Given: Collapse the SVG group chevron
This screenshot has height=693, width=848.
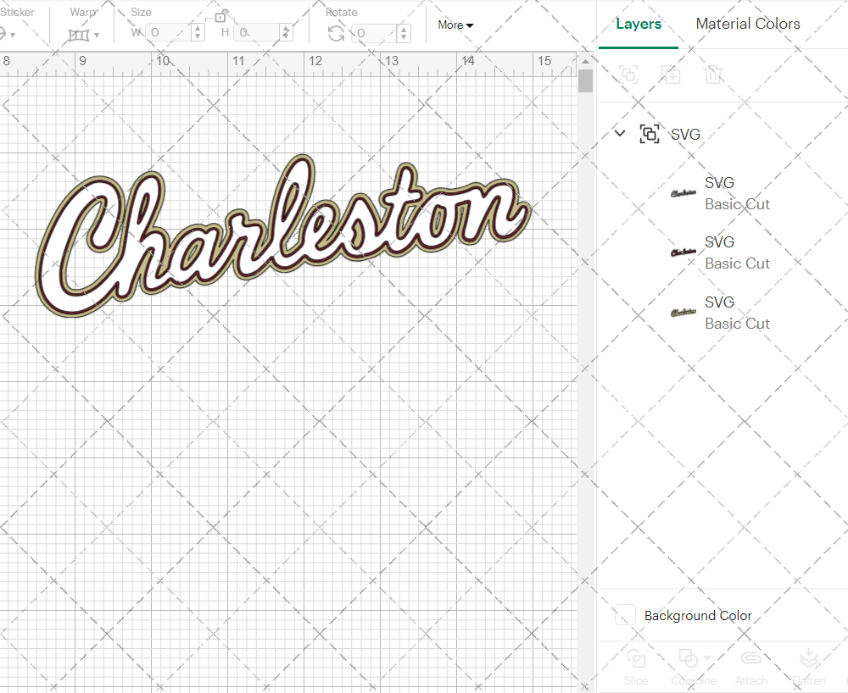Looking at the screenshot, I should 620,133.
